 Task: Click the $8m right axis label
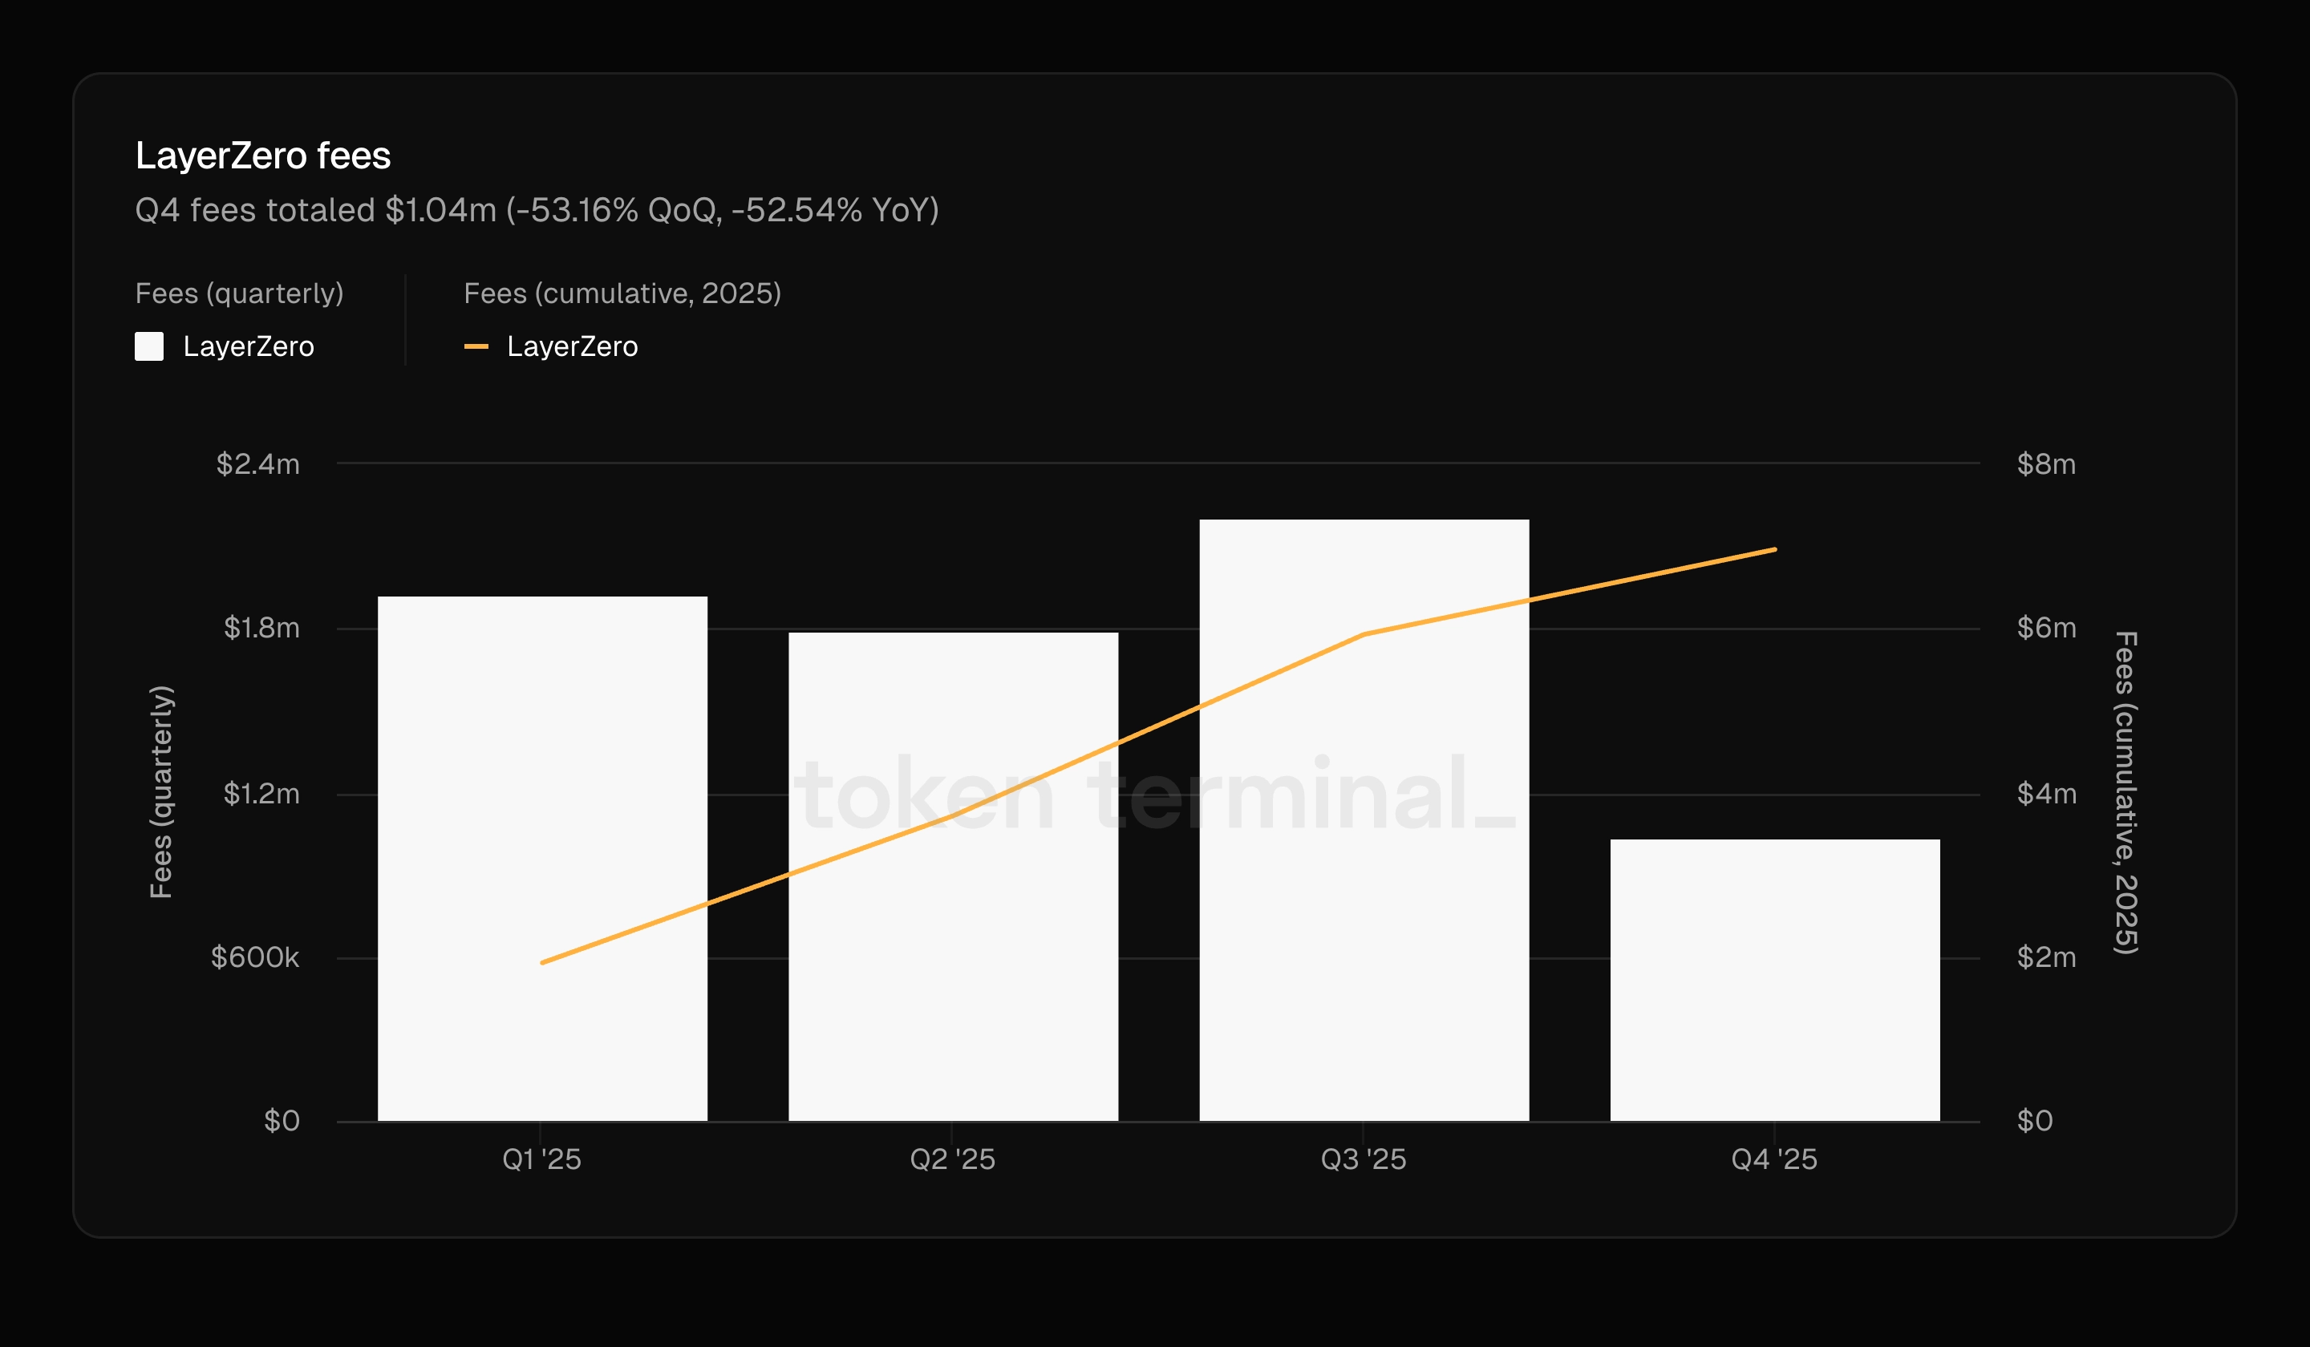(x=2046, y=463)
